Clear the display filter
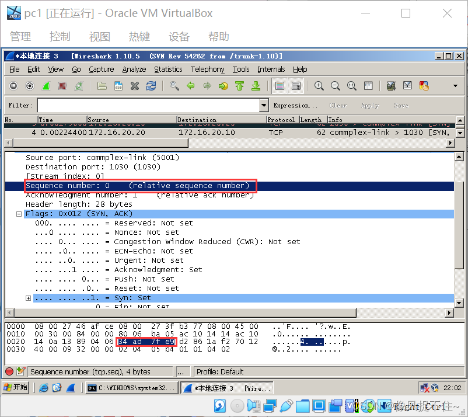468x417 pixels. (x=338, y=105)
